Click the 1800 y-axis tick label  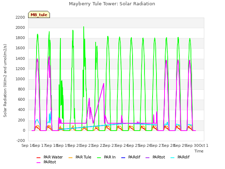click(x=20, y=38)
